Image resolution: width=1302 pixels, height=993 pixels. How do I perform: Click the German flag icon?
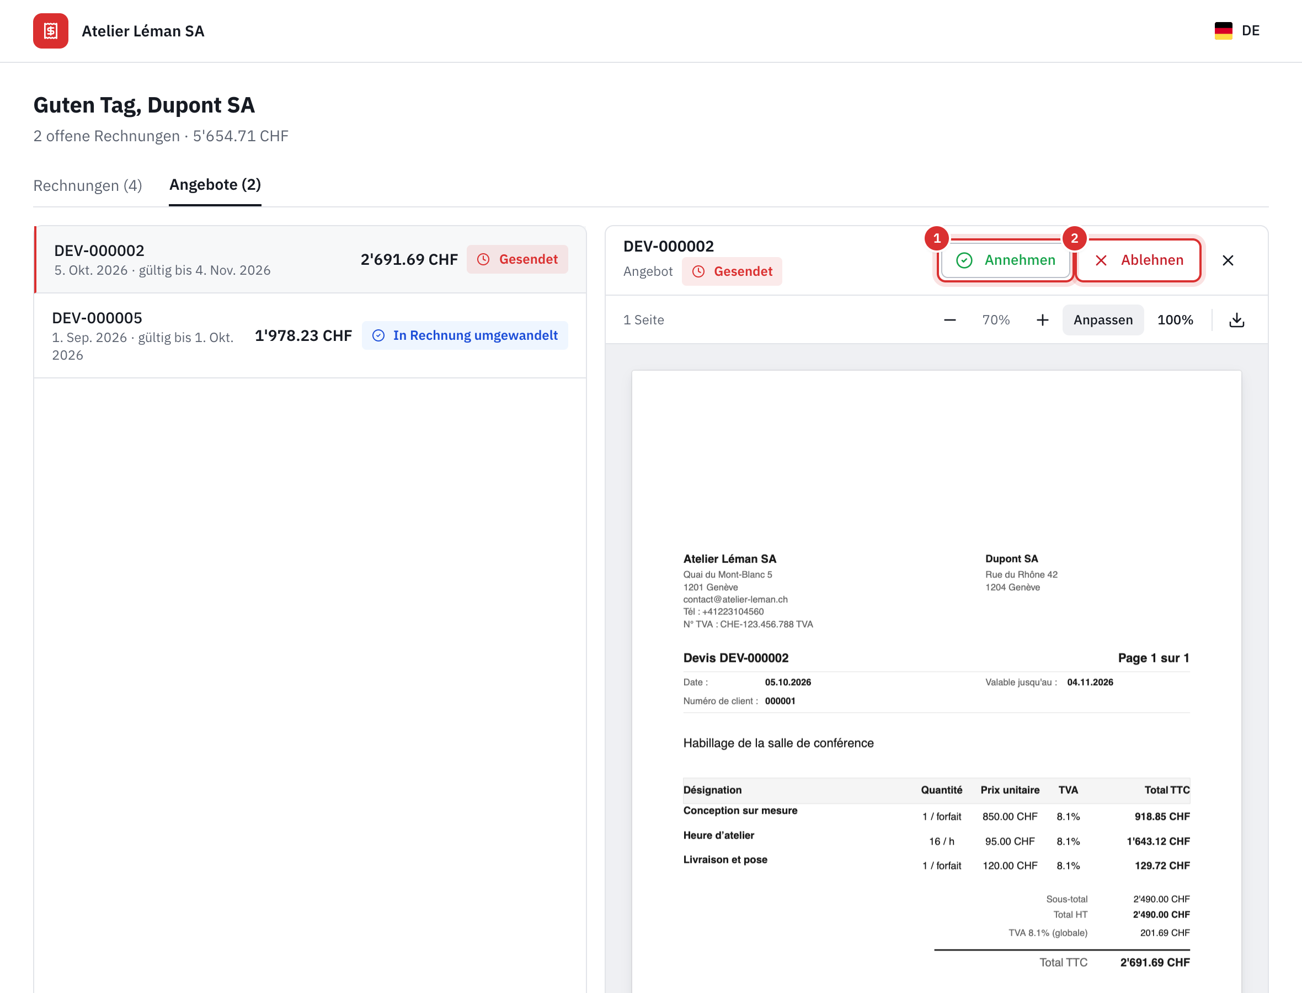(1224, 31)
